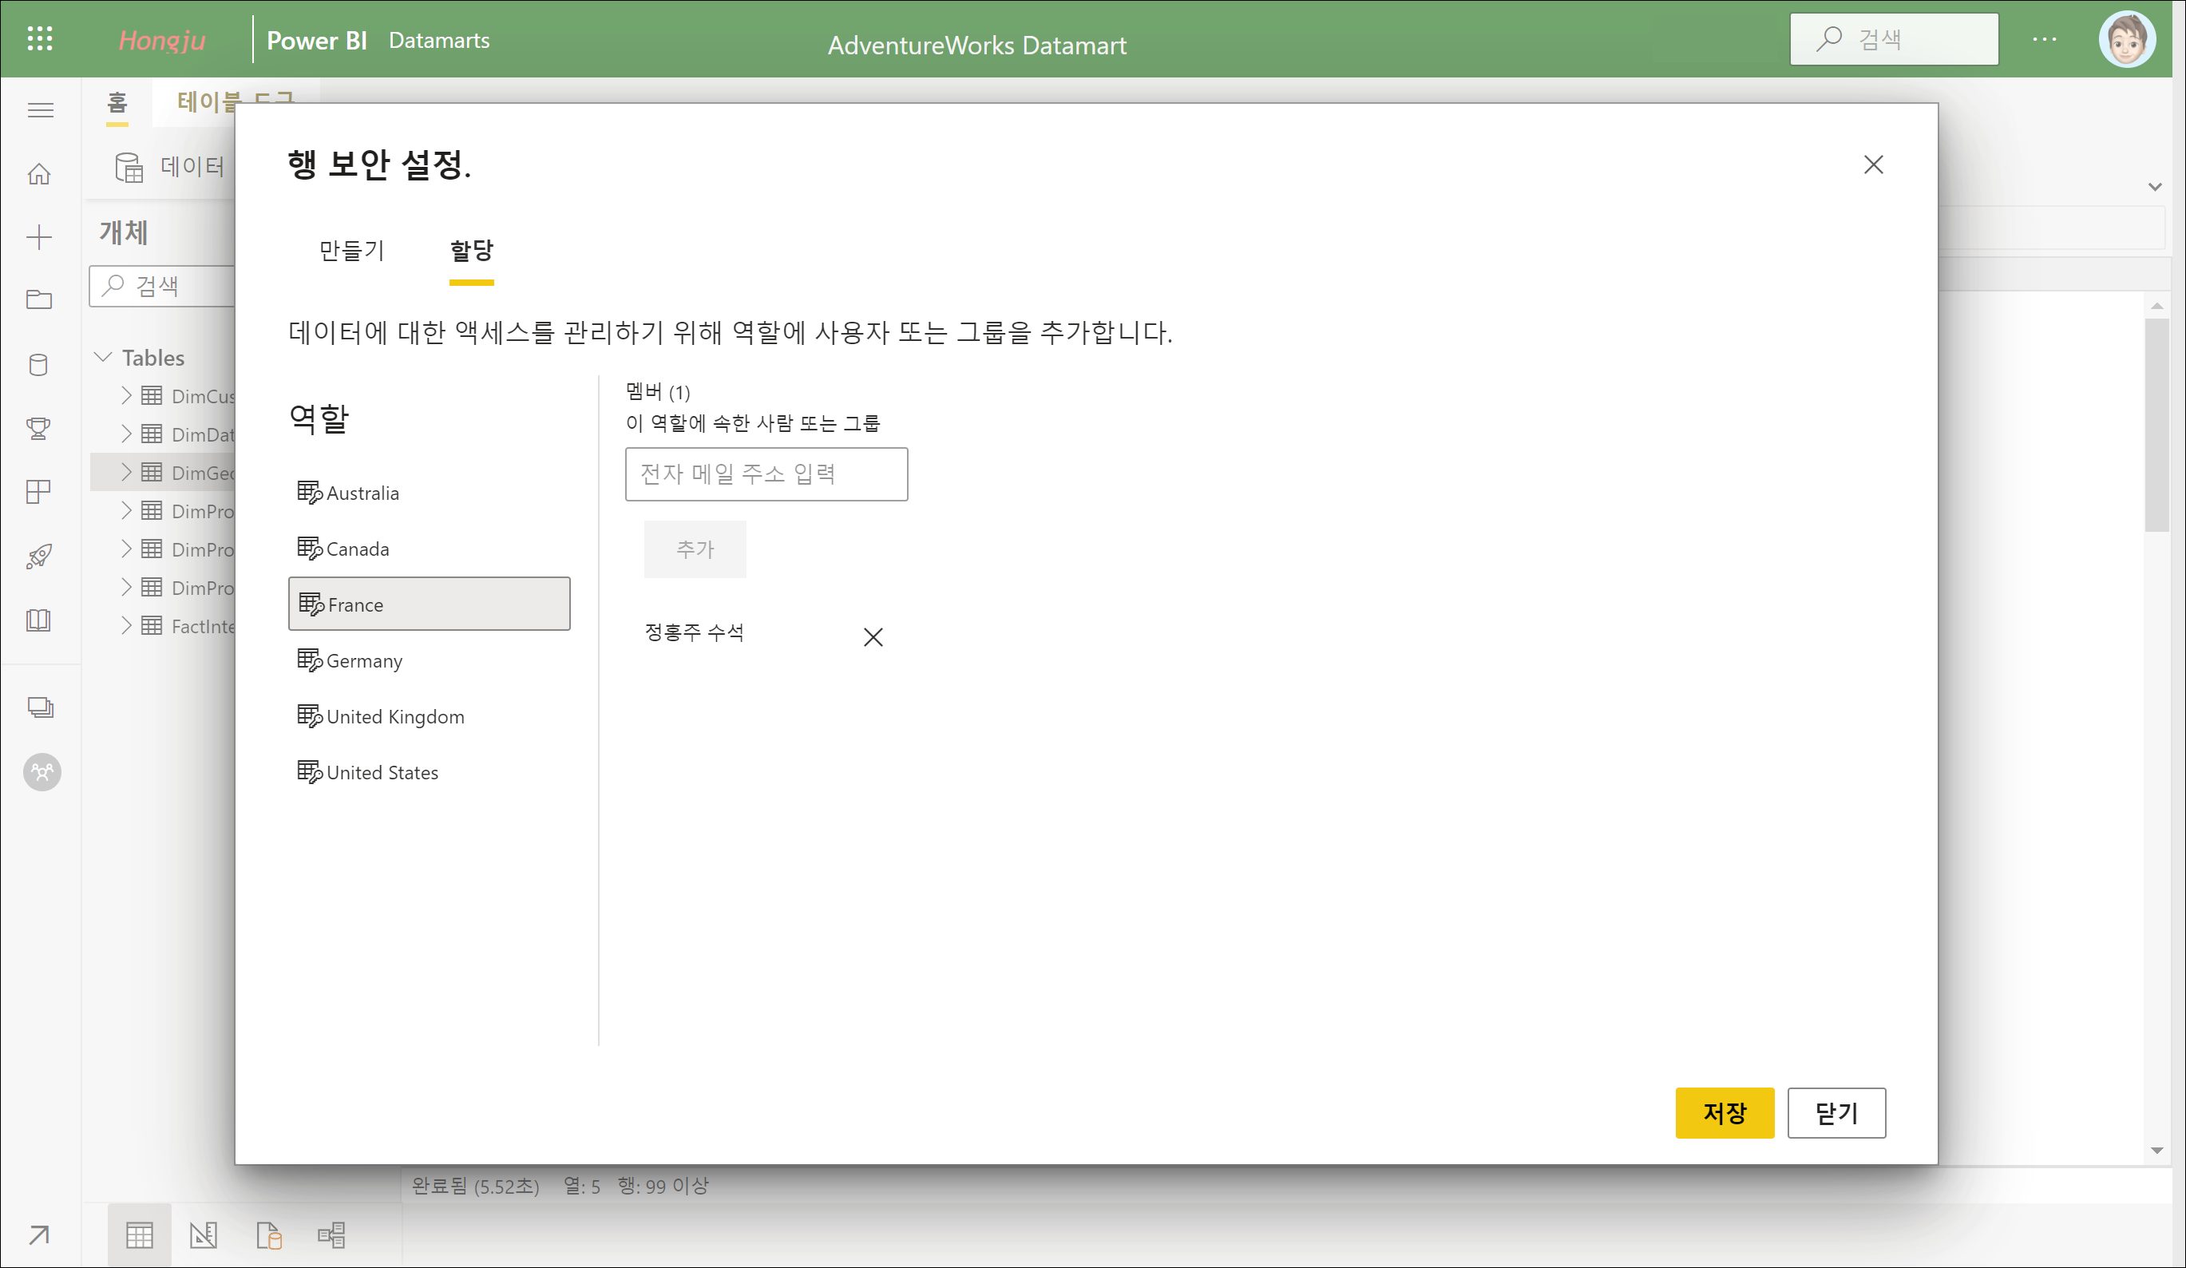Click the 닫기 button
Viewport: 2186px width, 1268px height.
pos(1836,1111)
